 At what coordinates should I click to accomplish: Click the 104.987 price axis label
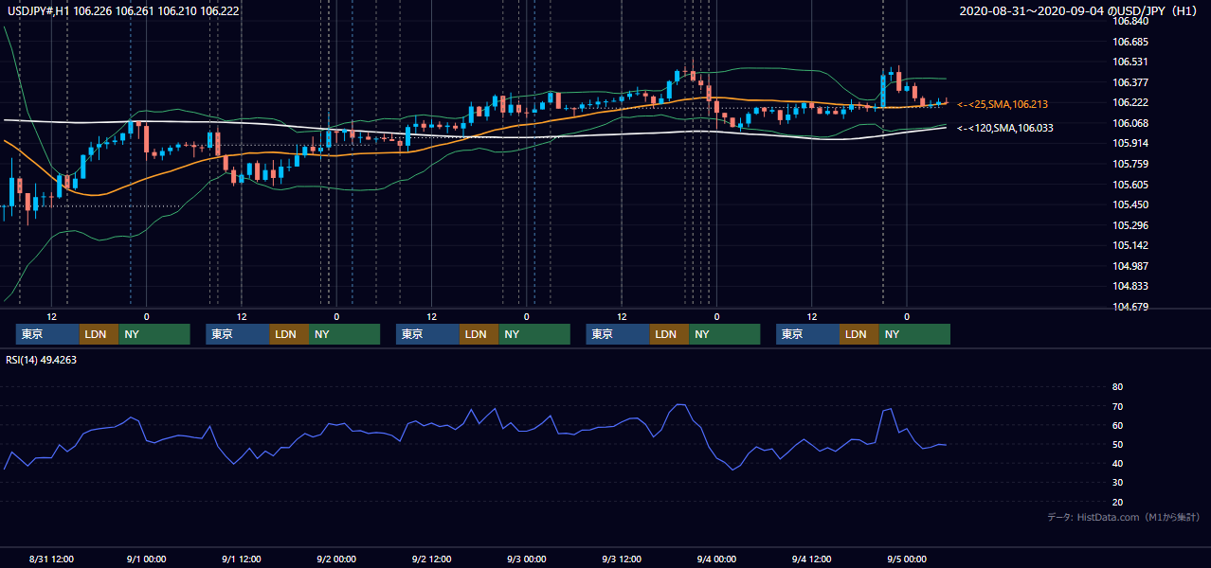pyautogui.click(x=1130, y=266)
